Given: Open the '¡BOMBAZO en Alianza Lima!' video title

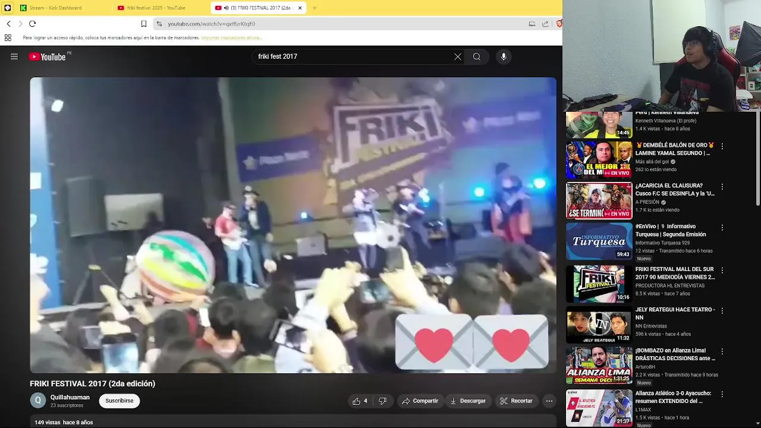Looking at the screenshot, I should point(675,354).
